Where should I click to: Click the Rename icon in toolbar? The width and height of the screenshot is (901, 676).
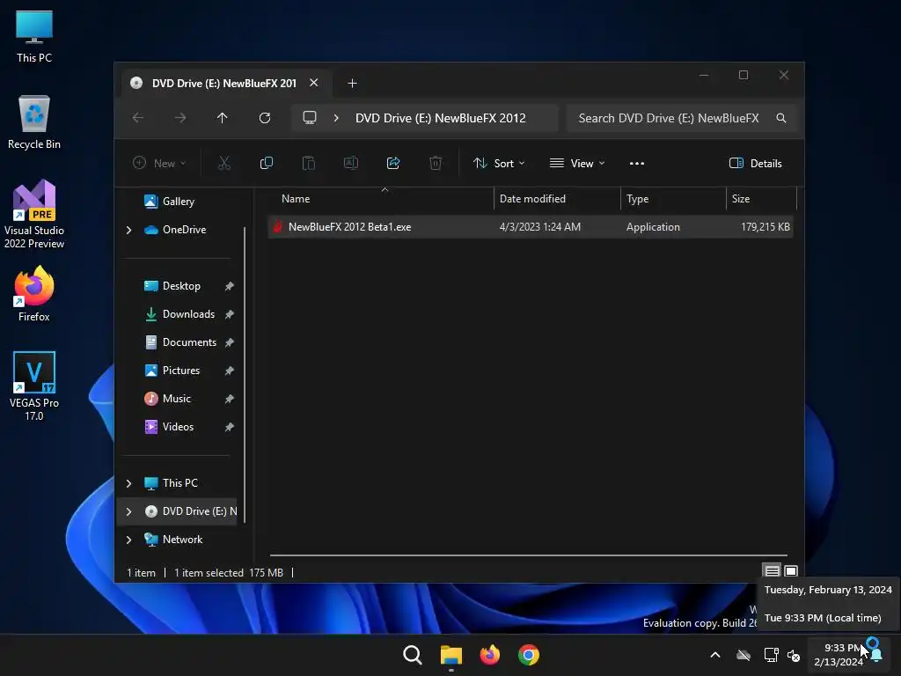tap(351, 163)
